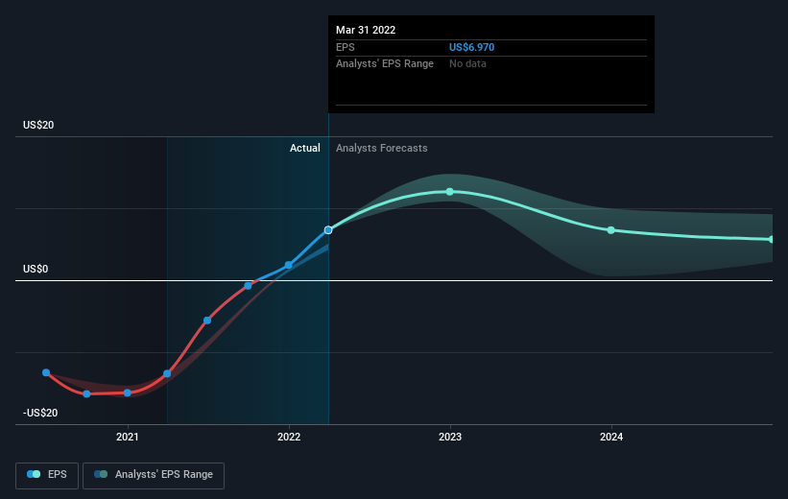Click the -US$20 y-axis label
The height and width of the screenshot is (499, 788).
point(40,413)
